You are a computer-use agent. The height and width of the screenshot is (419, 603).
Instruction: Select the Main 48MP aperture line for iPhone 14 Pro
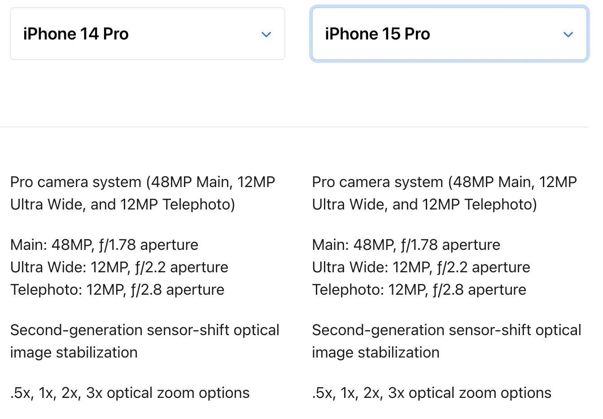point(104,245)
